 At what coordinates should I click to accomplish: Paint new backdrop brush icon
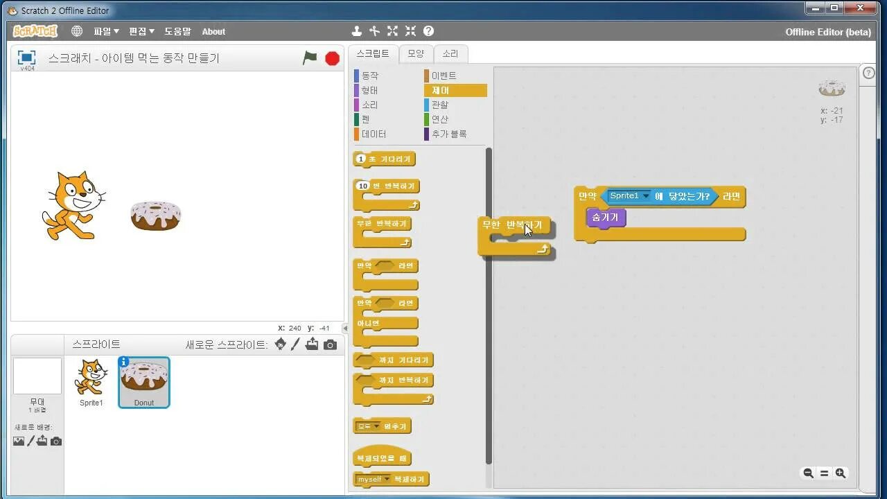(30, 441)
